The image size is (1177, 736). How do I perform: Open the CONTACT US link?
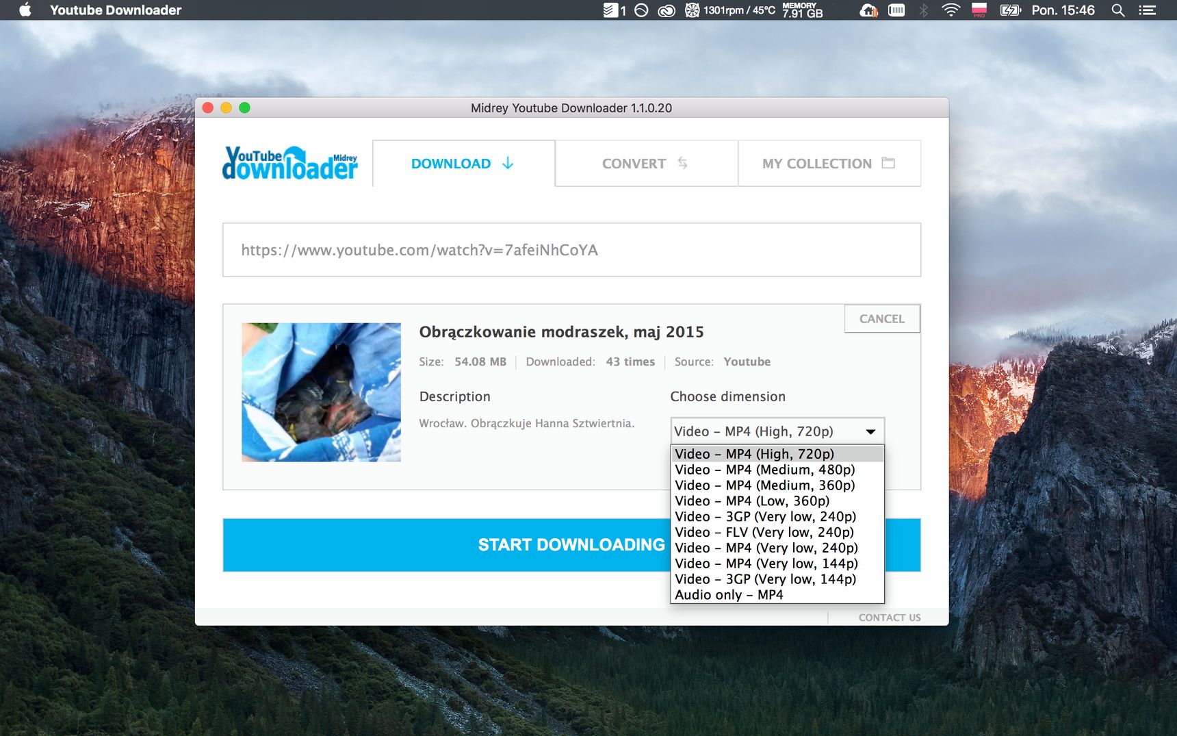click(890, 618)
